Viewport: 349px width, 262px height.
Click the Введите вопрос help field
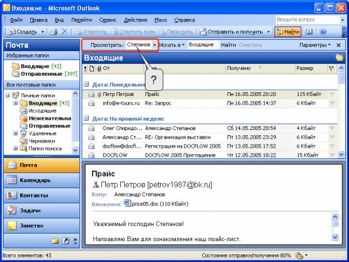coord(307,20)
